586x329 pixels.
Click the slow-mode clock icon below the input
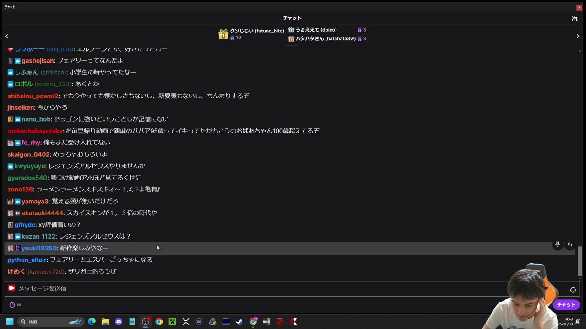point(12,304)
